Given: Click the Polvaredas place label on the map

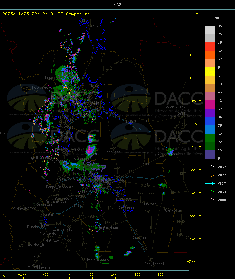Looking at the screenshot, I should [42, 87].
